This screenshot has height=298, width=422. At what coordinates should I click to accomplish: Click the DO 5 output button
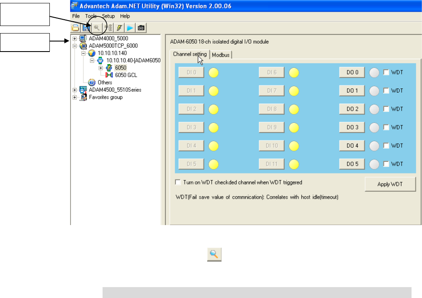tap(352, 164)
